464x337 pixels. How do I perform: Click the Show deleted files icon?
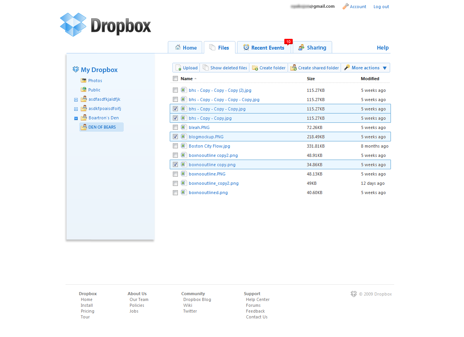[x=206, y=68]
